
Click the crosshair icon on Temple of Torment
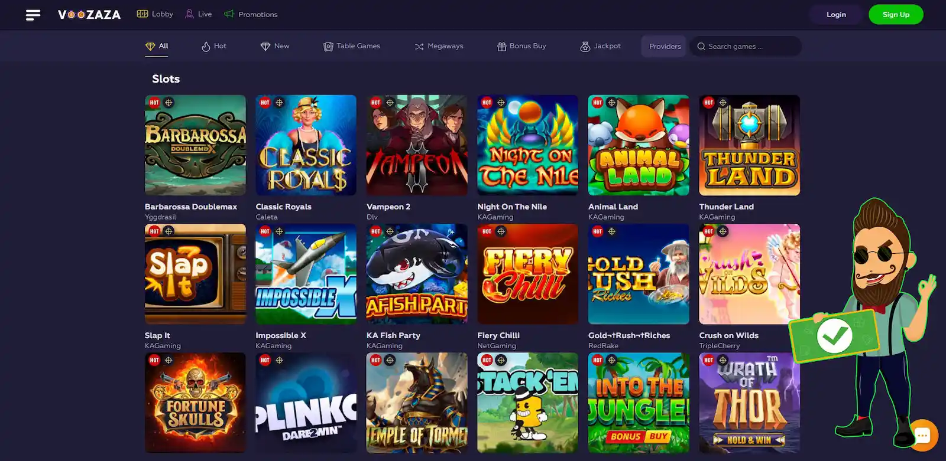[390, 360]
